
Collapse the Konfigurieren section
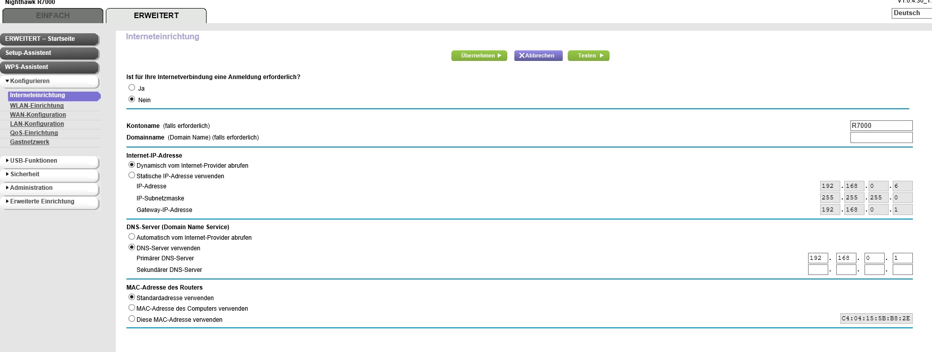49,81
